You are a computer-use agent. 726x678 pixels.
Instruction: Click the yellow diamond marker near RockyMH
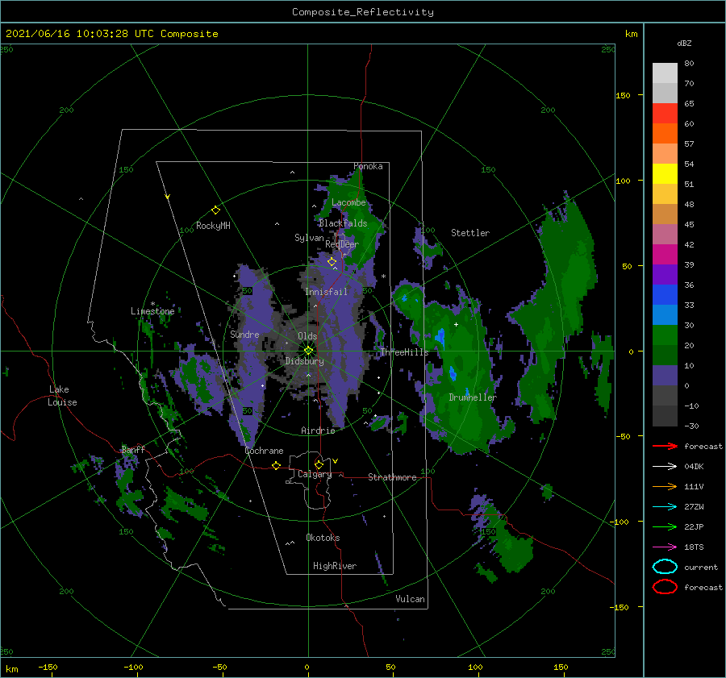pos(215,210)
